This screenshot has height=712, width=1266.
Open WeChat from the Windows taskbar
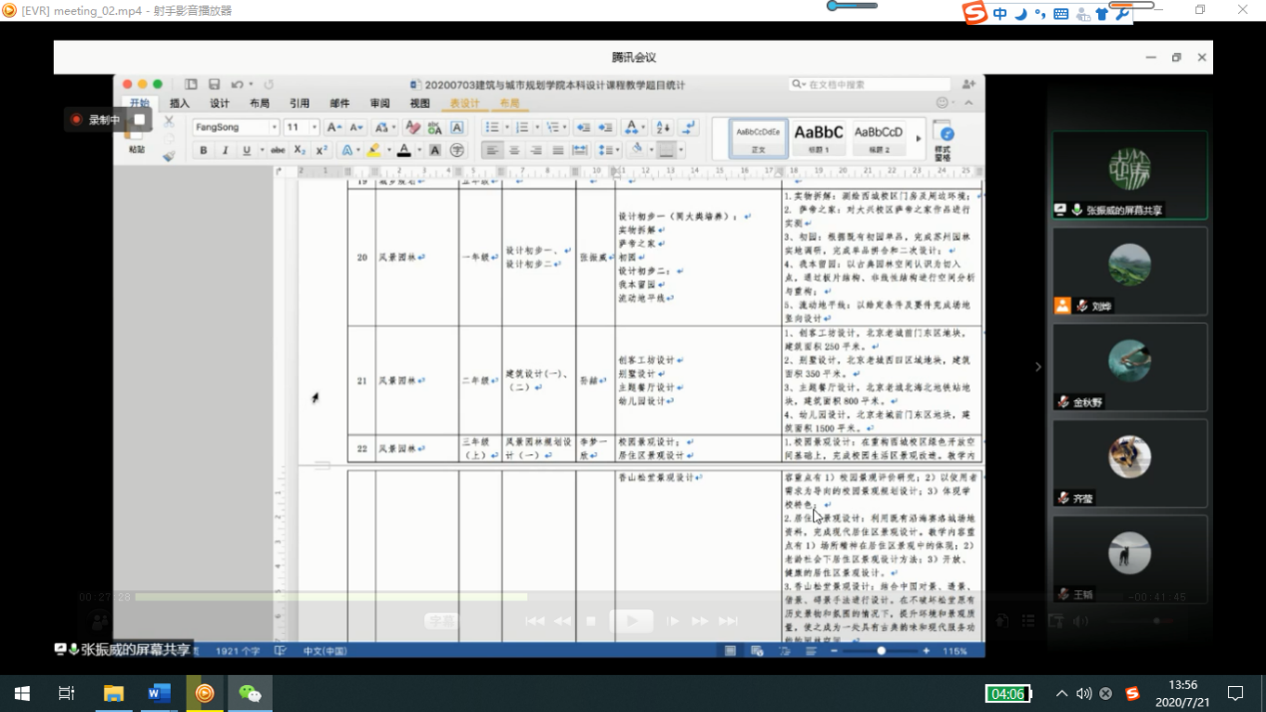(250, 693)
